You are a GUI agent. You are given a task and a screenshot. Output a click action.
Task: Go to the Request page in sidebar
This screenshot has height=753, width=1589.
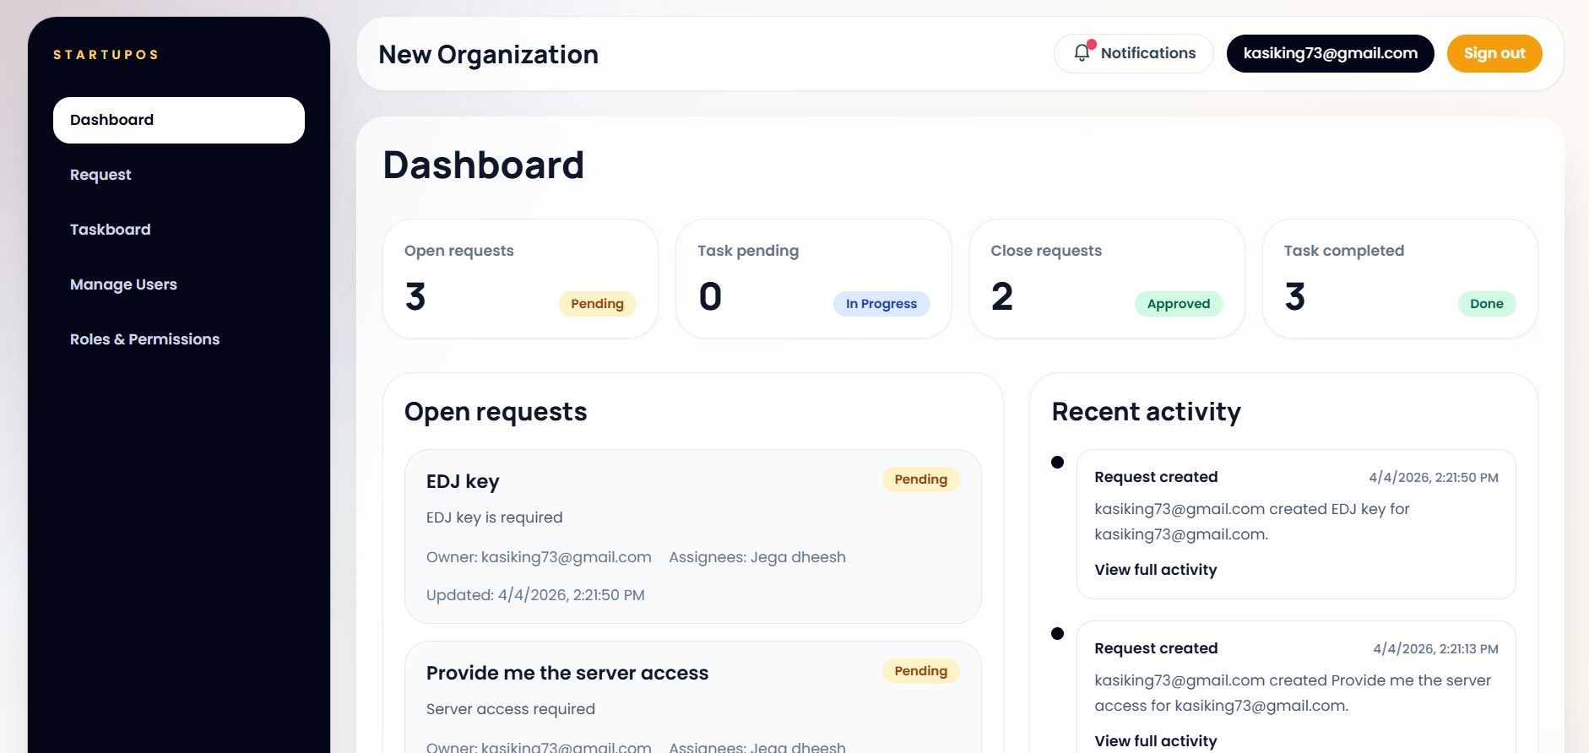click(100, 175)
